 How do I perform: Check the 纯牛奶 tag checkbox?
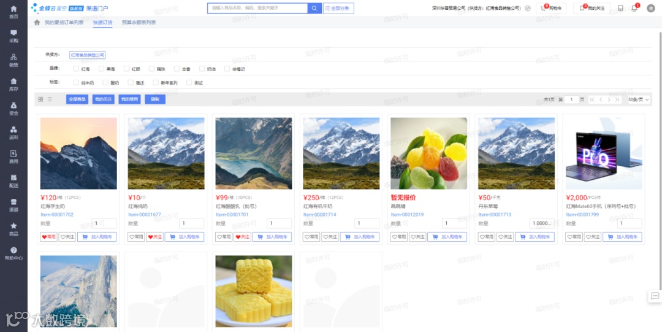76,82
